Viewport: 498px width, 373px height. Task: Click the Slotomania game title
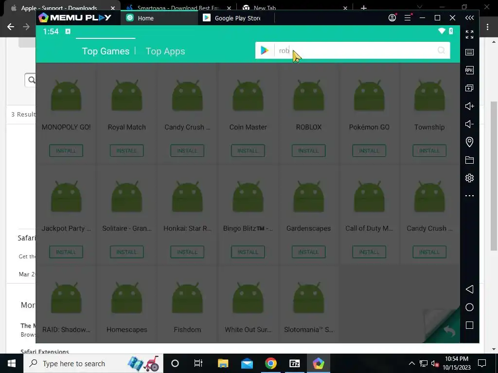click(308, 330)
